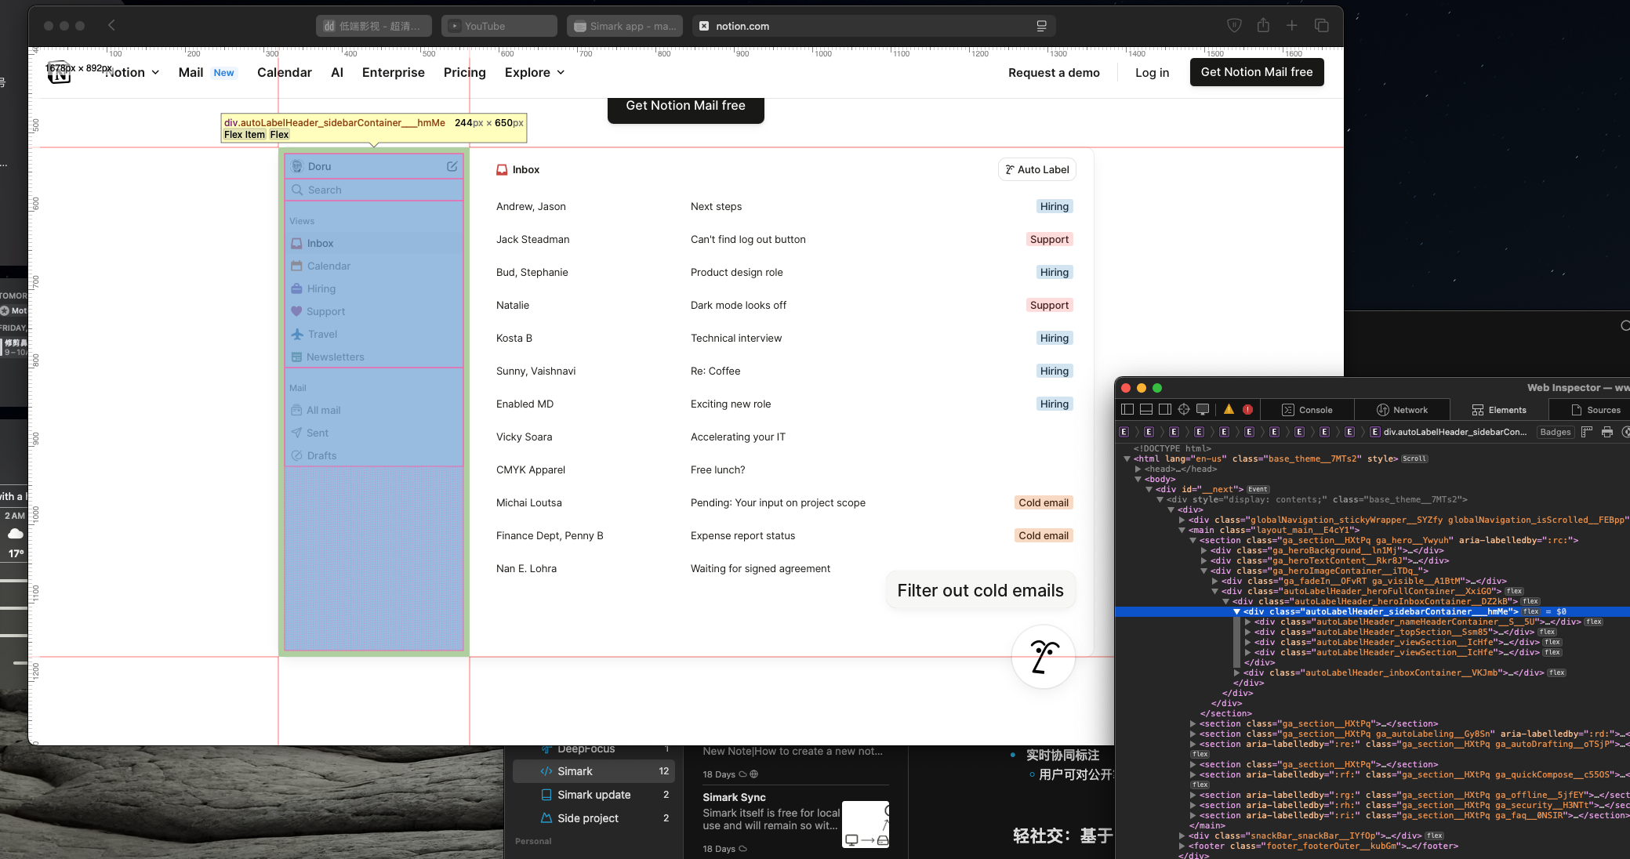The height and width of the screenshot is (859, 1630).
Task: Expand the globalNavigation_stickyWrapper div
Action: [1182, 520]
